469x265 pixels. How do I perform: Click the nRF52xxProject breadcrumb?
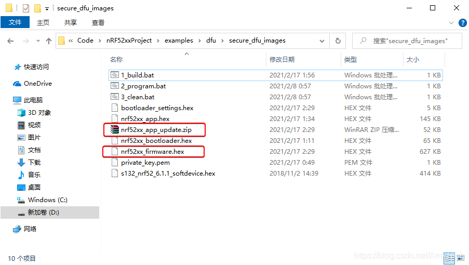[x=129, y=41]
